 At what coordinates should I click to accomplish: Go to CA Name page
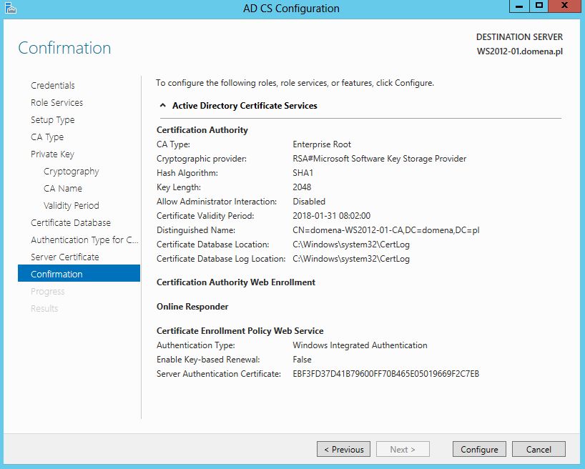tap(63, 189)
